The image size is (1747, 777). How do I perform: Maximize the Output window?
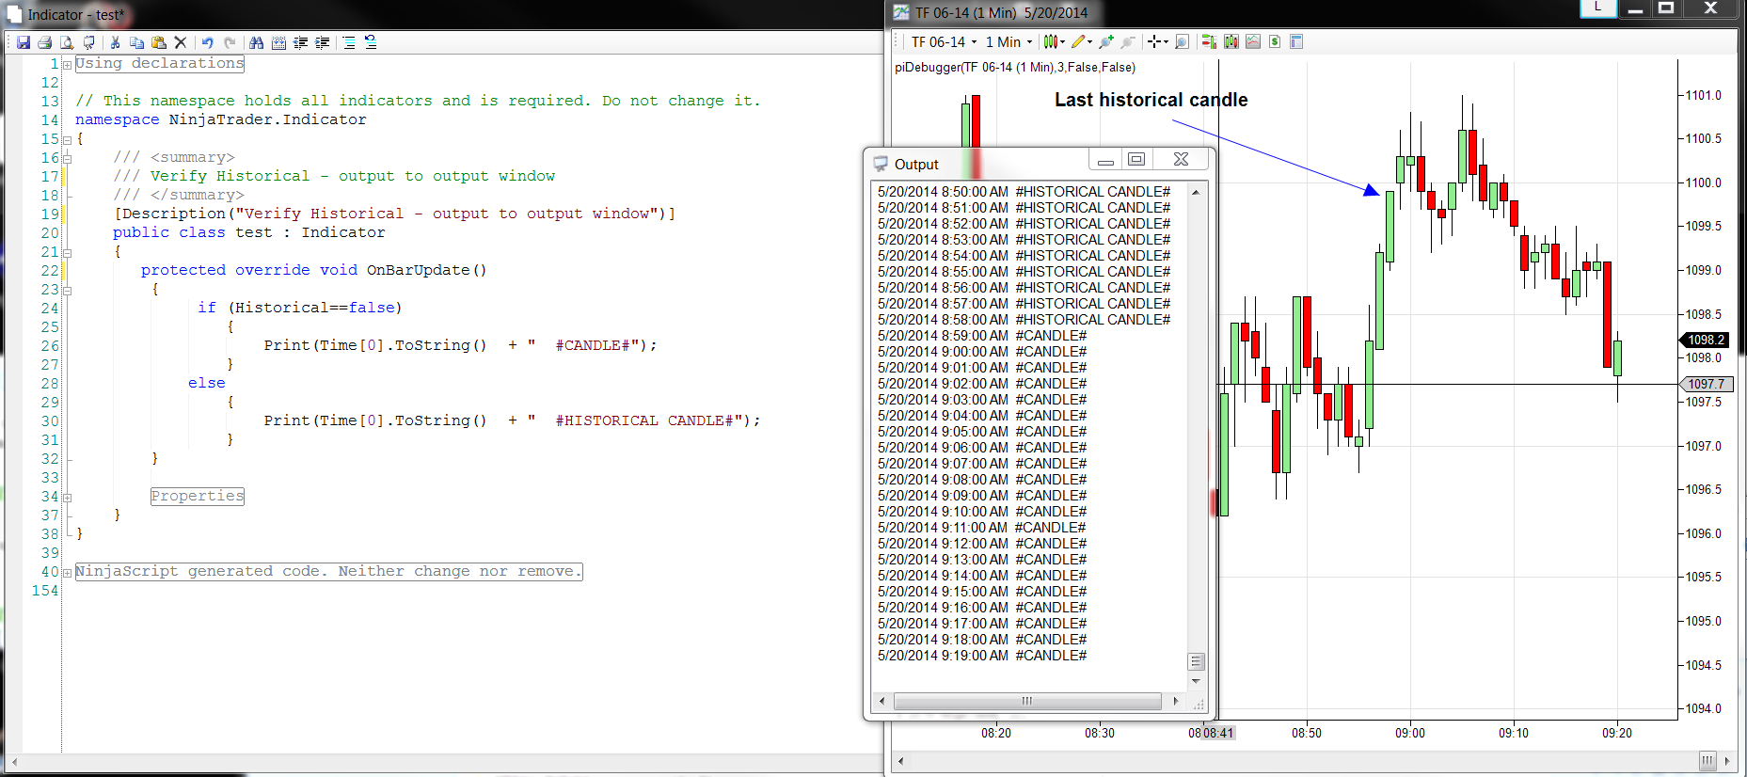point(1136,159)
